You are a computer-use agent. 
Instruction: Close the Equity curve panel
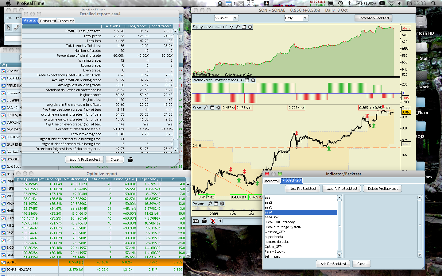coord(250,27)
